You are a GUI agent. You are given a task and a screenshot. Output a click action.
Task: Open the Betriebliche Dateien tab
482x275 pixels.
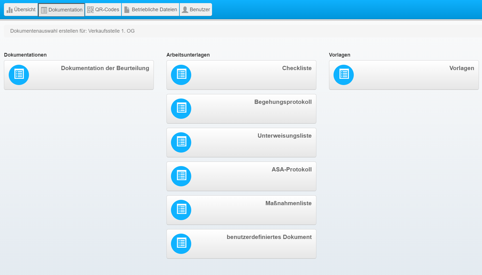click(x=150, y=10)
